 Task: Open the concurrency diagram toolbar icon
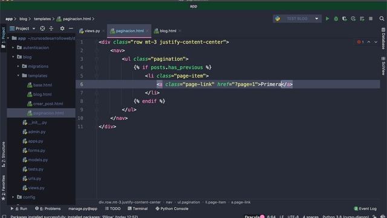[x=362, y=19]
